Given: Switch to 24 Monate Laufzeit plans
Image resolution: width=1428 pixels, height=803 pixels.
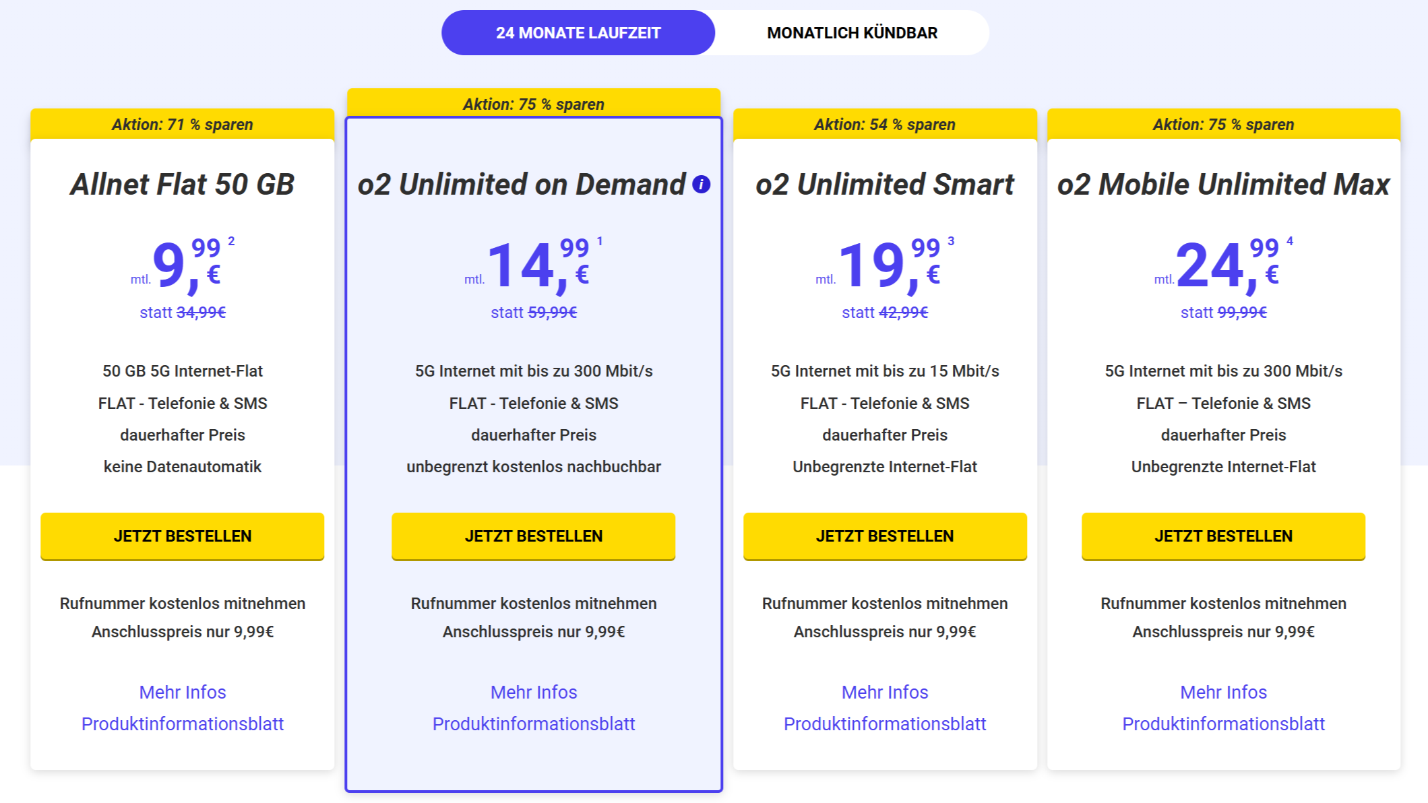Looking at the screenshot, I should point(578,32).
